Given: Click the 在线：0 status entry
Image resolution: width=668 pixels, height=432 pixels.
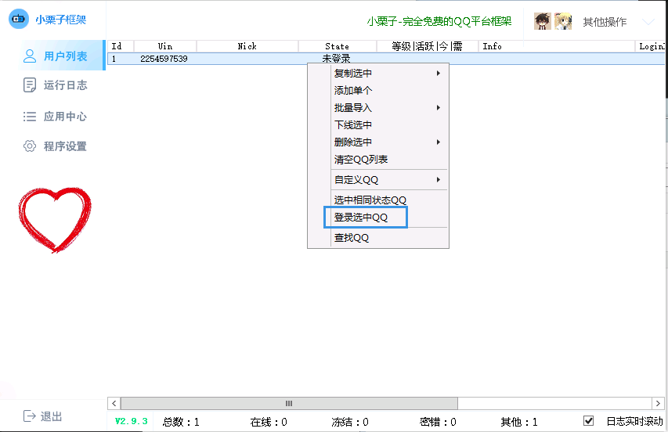Looking at the screenshot, I should pyautogui.click(x=269, y=422).
